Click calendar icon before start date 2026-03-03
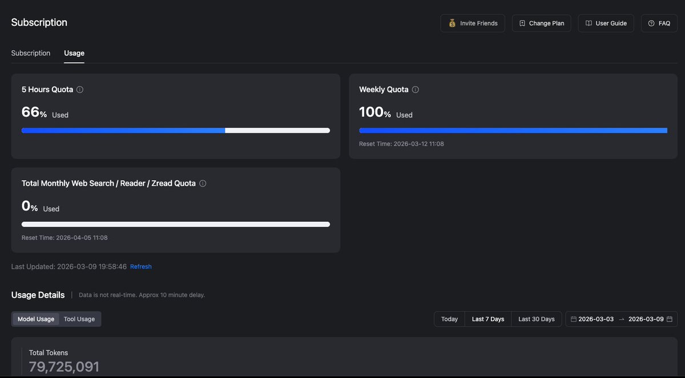 pos(574,319)
